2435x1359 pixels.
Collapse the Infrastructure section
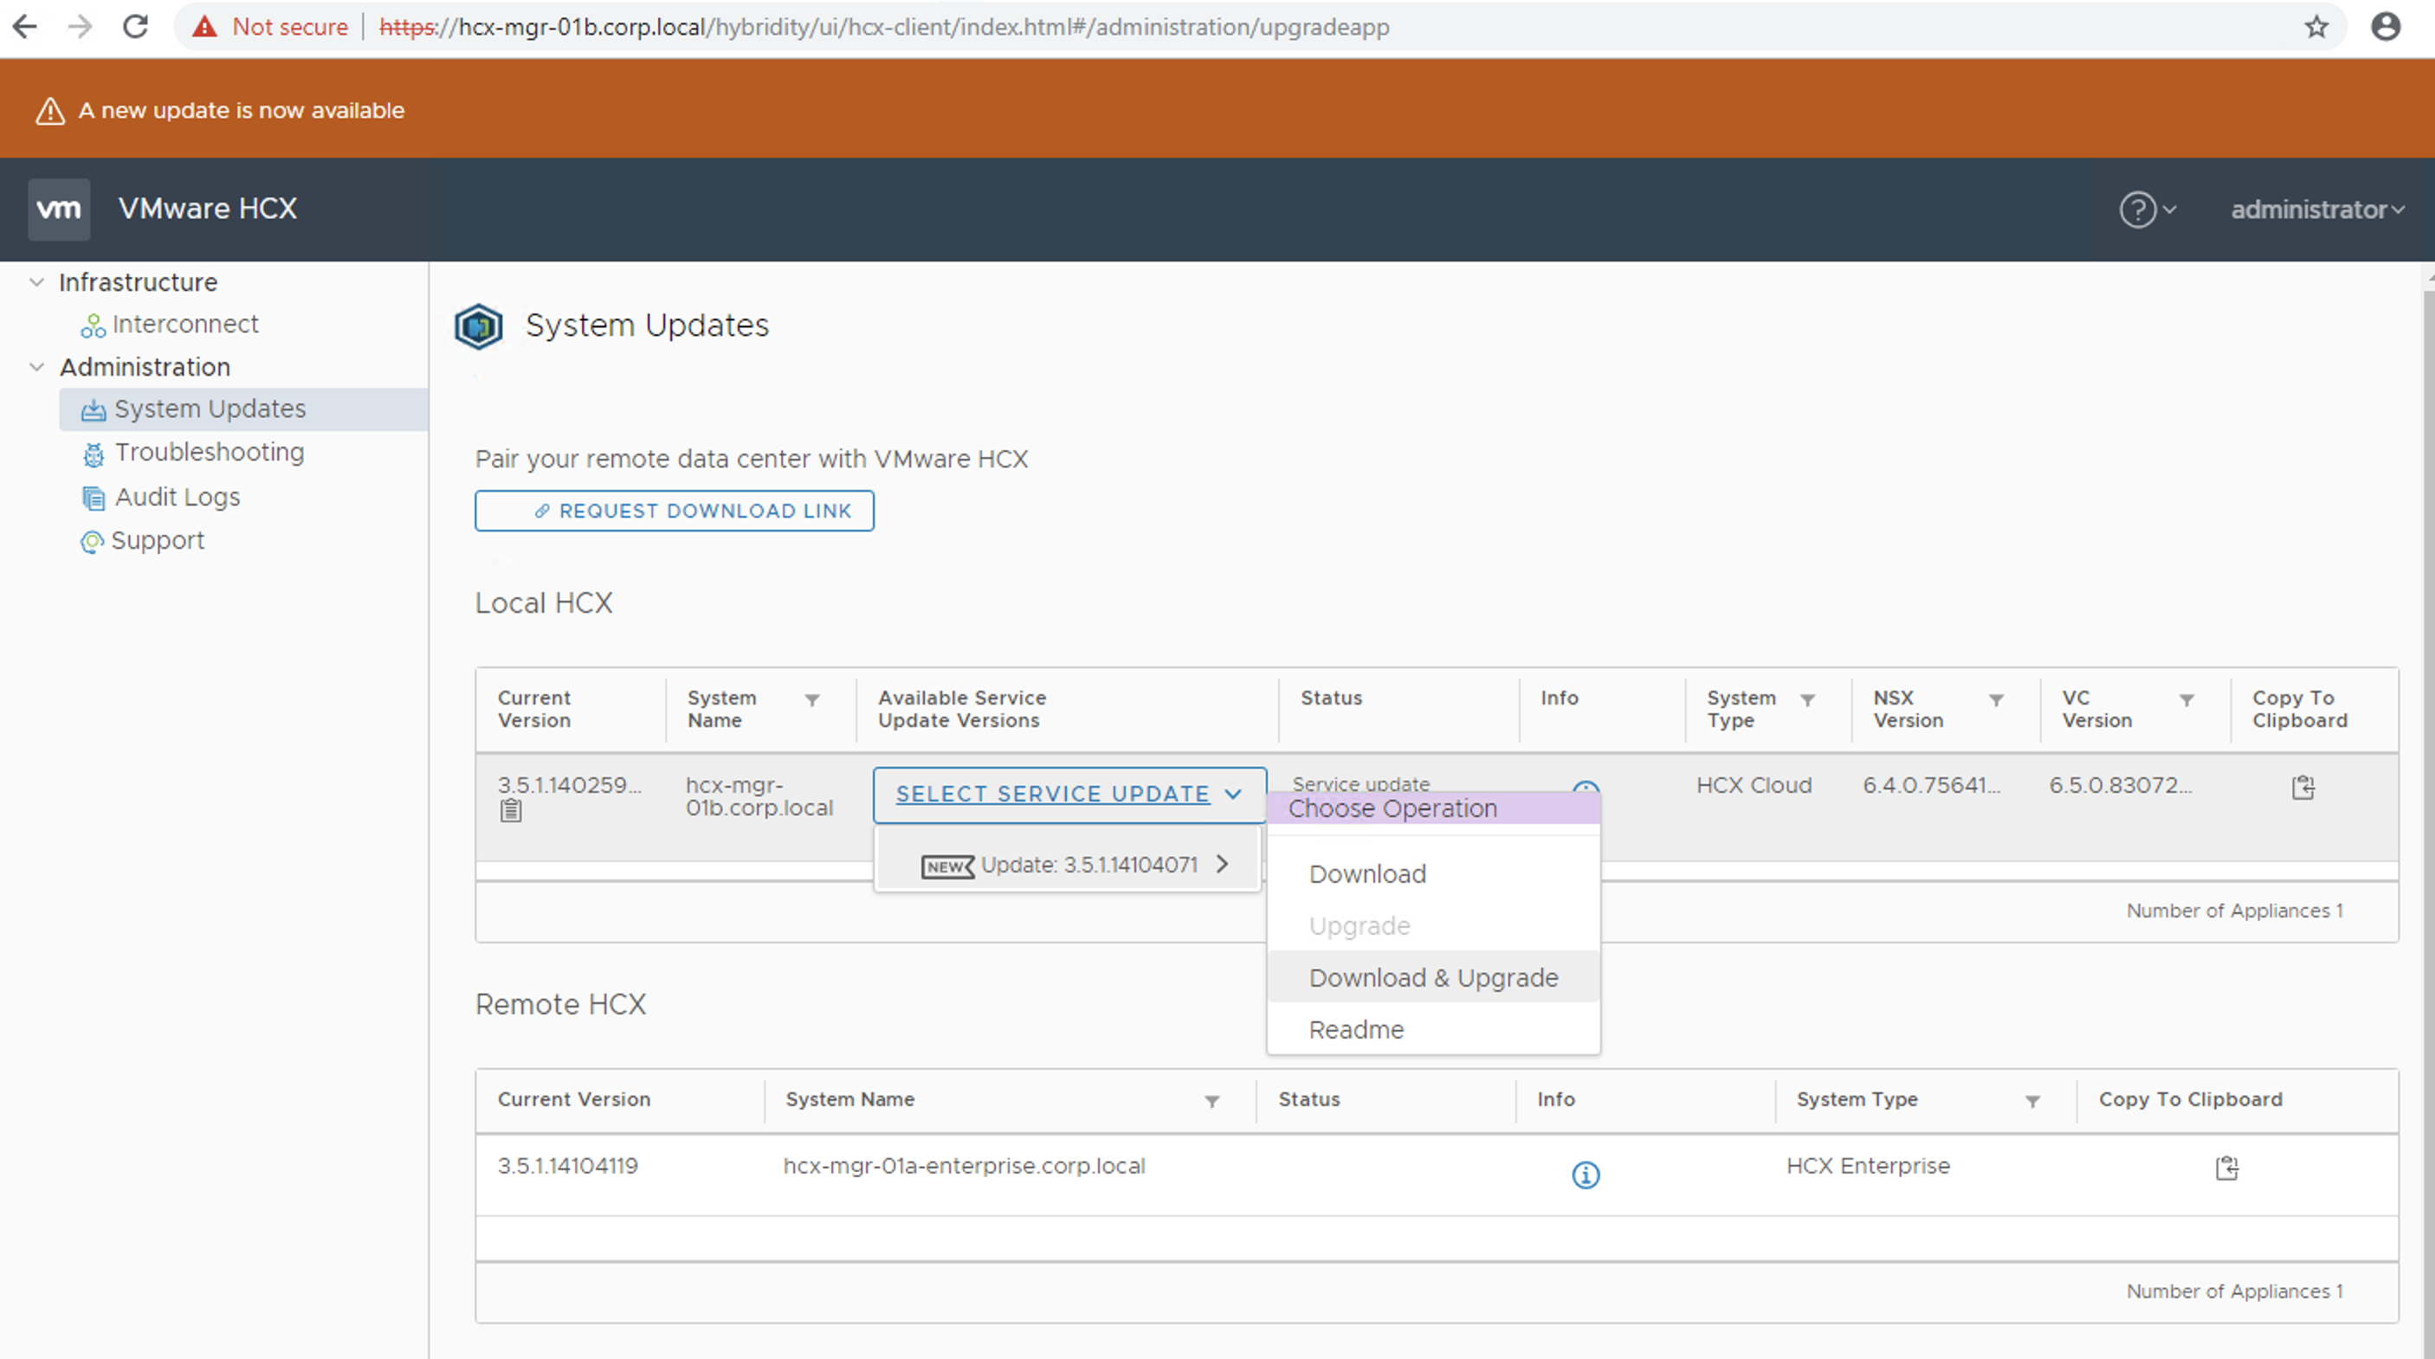[37, 281]
